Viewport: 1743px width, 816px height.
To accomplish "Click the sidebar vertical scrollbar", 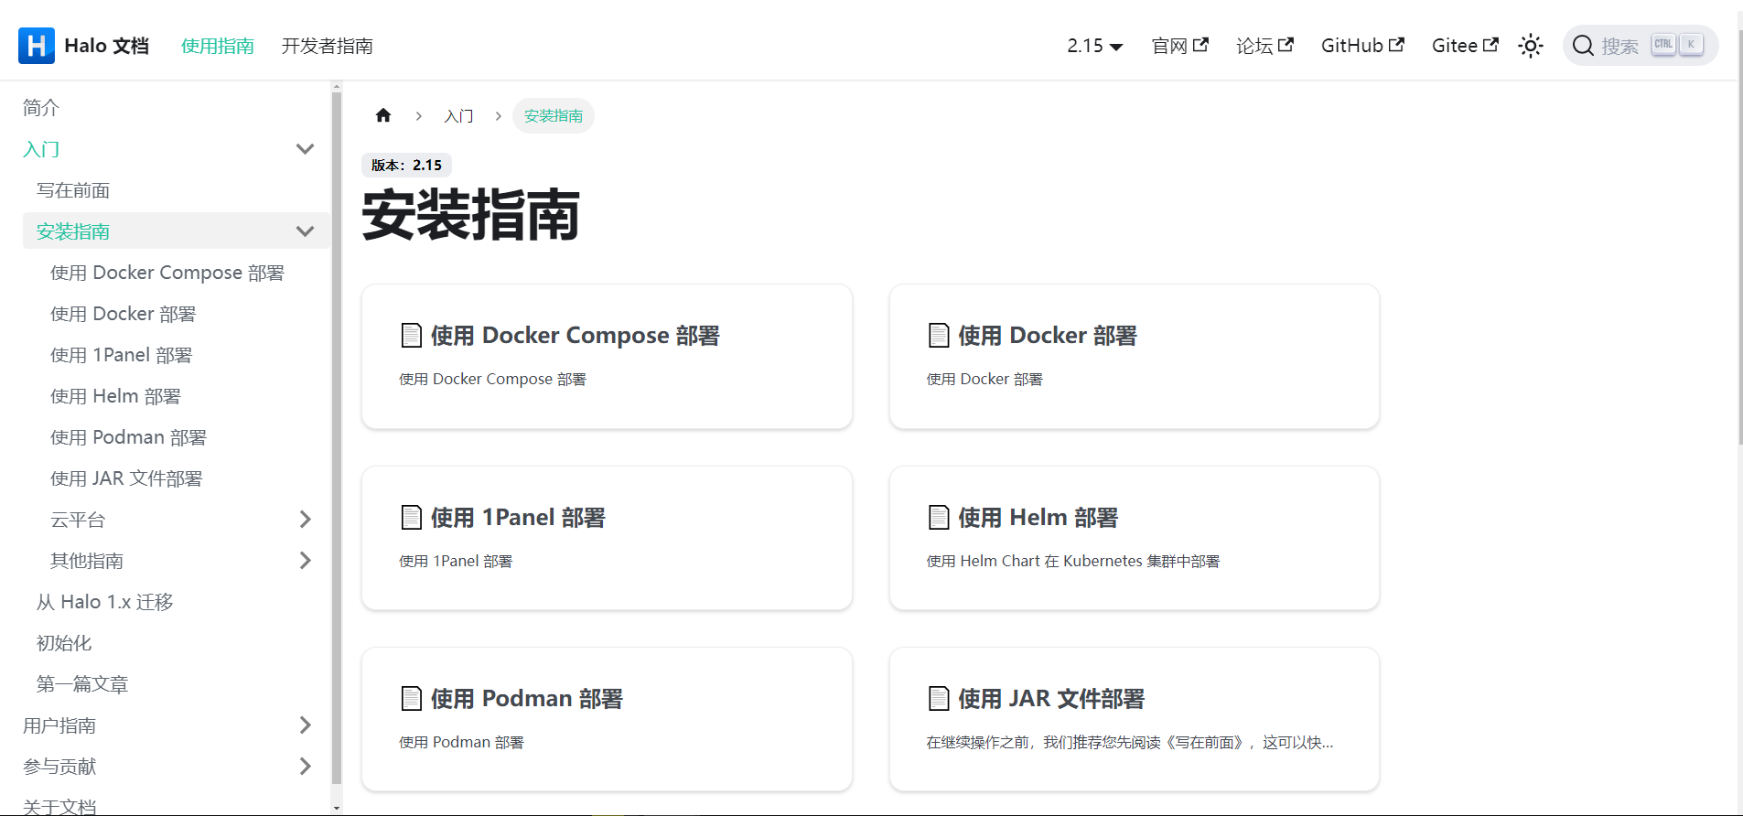I will point(336,439).
